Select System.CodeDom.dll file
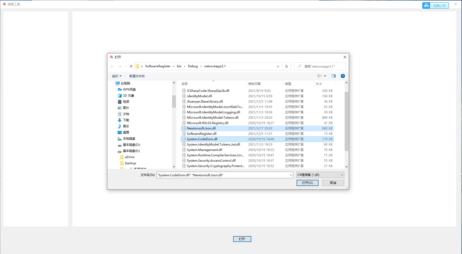 click(257, 139)
